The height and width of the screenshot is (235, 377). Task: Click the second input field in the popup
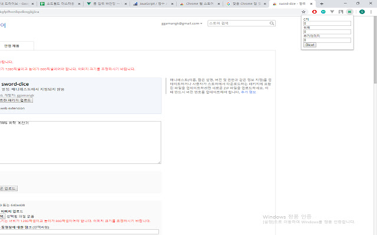coord(327,32)
